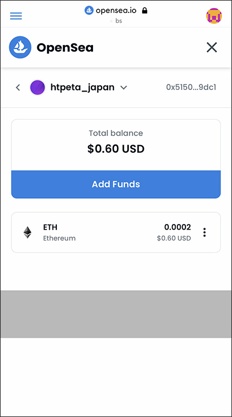Go back using the left chevron
This screenshot has height=417, width=232.
(x=18, y=88)
